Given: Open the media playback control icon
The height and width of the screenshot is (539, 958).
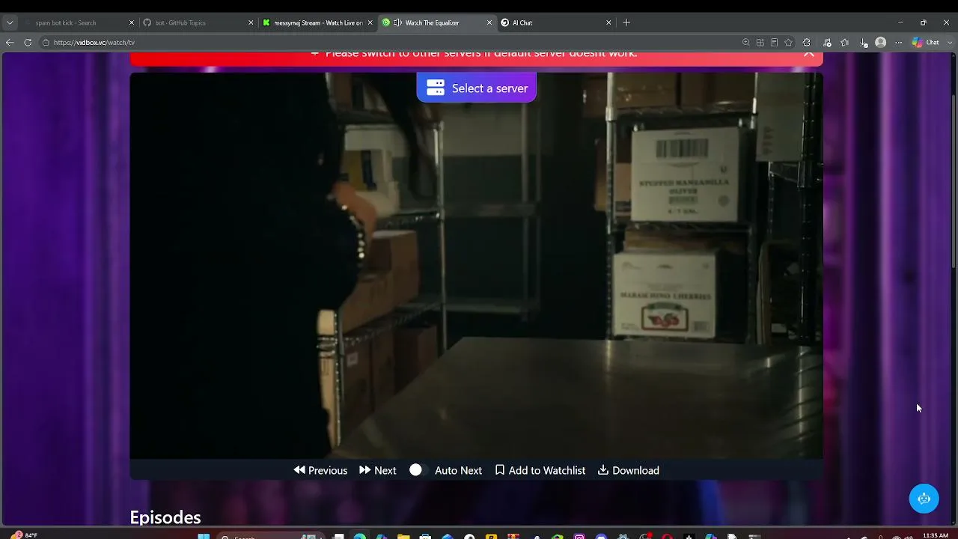Looking at the screenshot, I should [x=827, y=43].
